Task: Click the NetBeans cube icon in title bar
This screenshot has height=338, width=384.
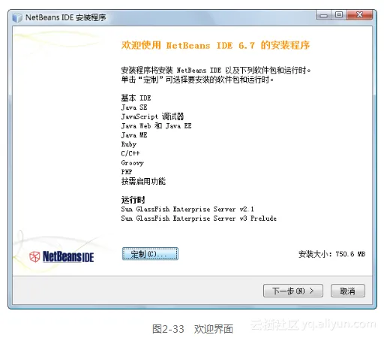Action: click(17, 17)
